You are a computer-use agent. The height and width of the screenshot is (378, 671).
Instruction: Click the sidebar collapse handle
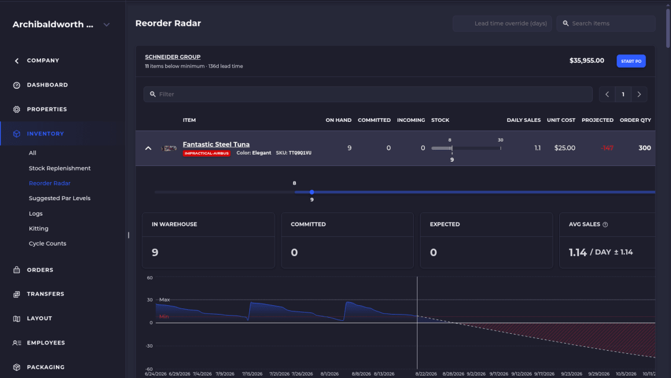pyautogui.click(x=129, y=235)
